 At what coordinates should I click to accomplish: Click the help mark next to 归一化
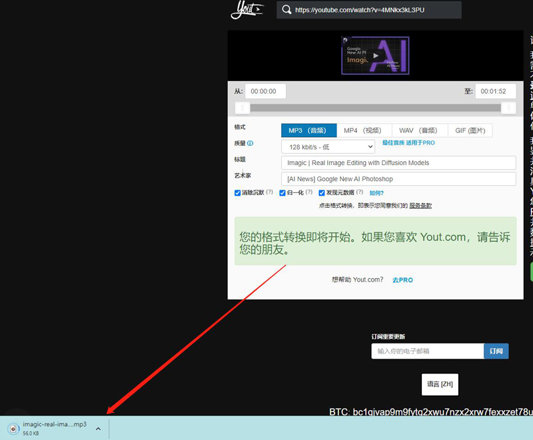pyautogui.click(x=309, y=192)
